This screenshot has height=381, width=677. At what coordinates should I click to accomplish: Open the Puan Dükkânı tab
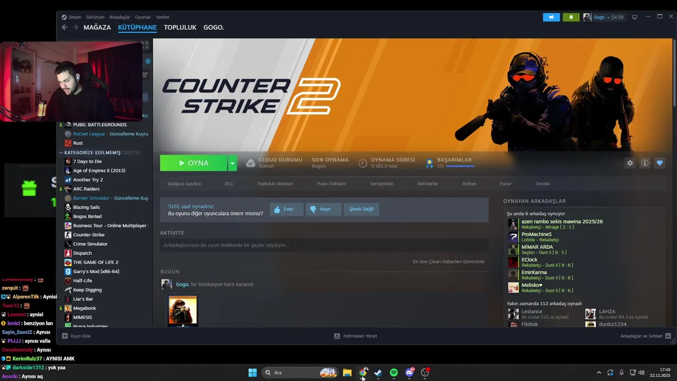tap(331, 184)
